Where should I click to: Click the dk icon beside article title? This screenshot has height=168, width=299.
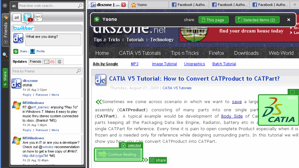[x=101, y=80]
